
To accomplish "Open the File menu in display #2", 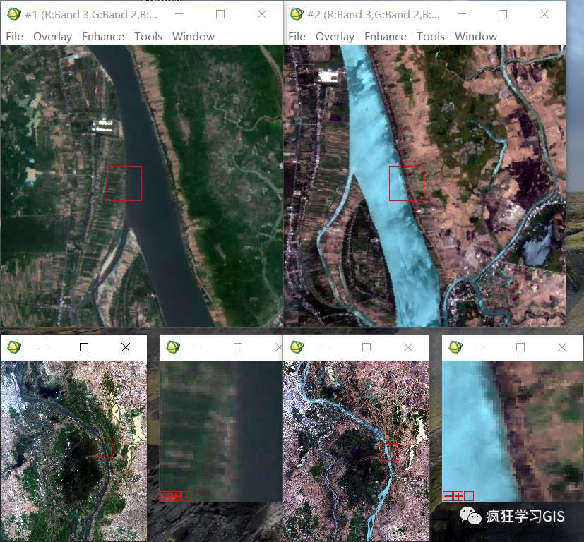I will [x=297, y=37].
